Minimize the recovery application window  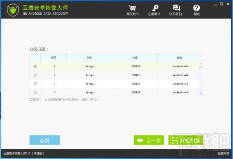[x=215, y=5]
